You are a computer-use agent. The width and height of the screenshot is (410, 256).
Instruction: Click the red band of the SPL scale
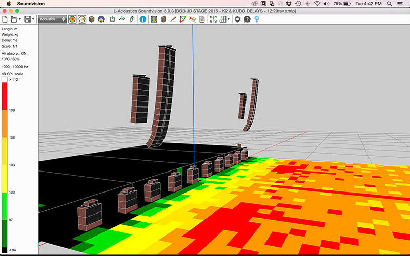pos(5,96)
